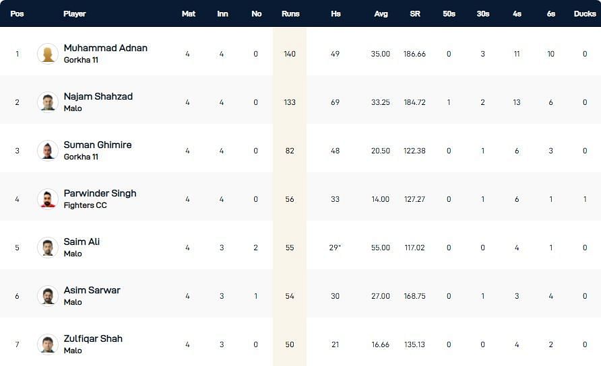Sort by the Avg column header
The height and width of the screenshot is (366, 601).
tap(381, 13)
